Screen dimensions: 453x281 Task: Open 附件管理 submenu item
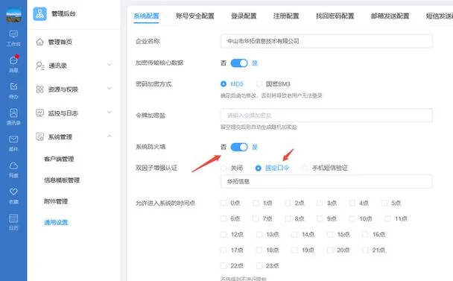coord(56,201)
